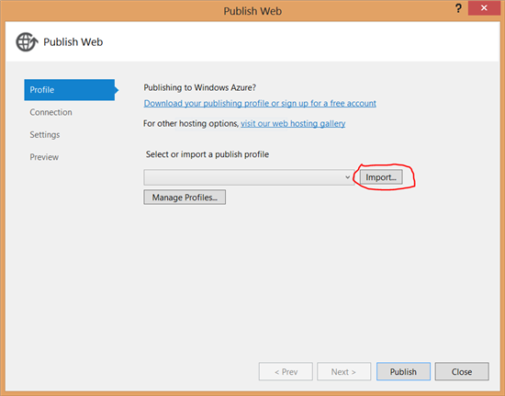The image size is (505, 396).
Task: Close the Publish Web dialog with X
Action: coord(484,8)
